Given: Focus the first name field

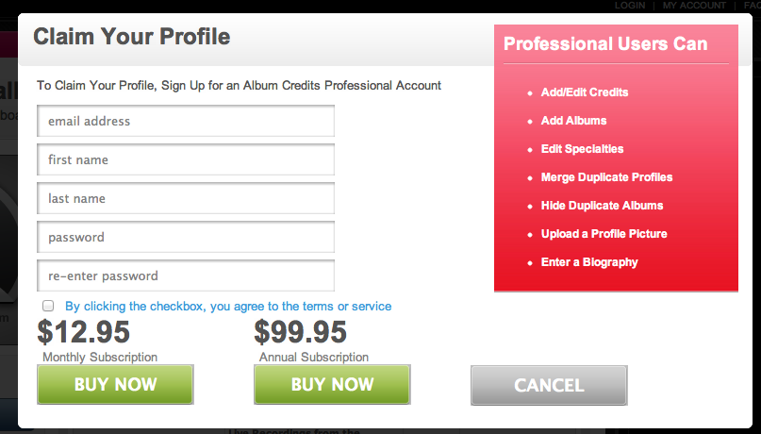Looking at the screenshot, I should 186,159.
